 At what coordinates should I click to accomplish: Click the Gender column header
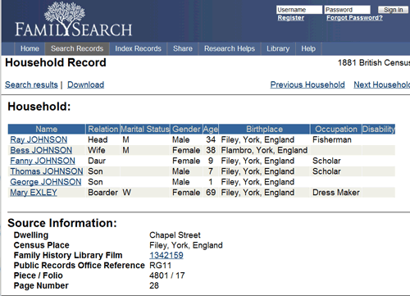pyautogui.click(x=186, y=129)
